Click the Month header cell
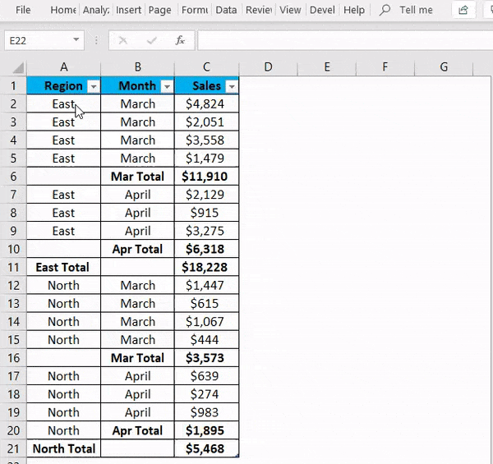The height and width of the screenshot is (464, 493). point(138,85)
